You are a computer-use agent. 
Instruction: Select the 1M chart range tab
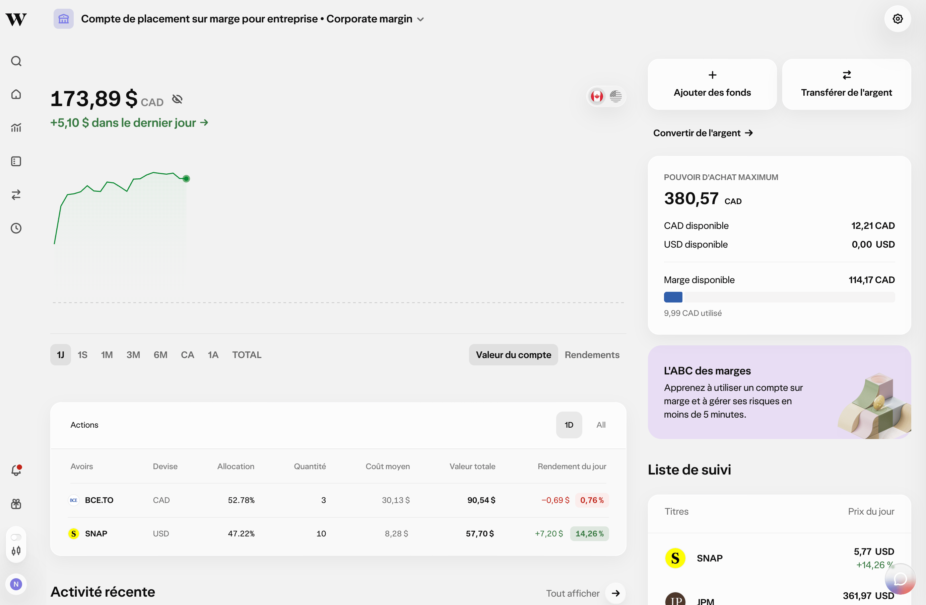(107, 355)
